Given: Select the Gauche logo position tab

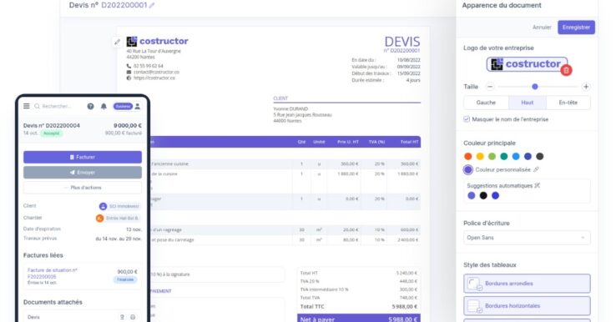Looking at the screenshot, I should pos(486,103).
